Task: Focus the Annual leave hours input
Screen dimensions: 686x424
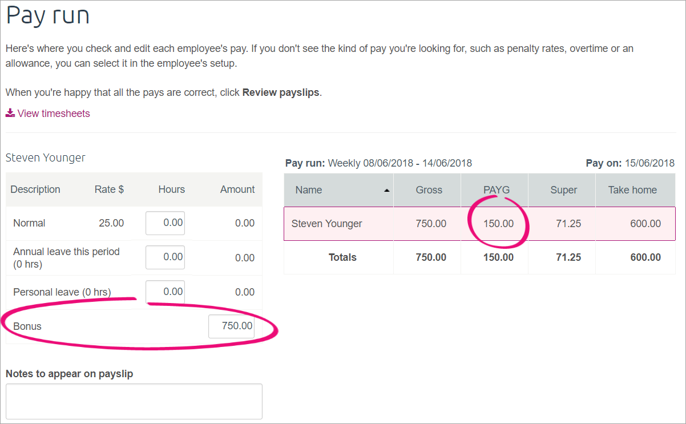Action: (165, 257)
